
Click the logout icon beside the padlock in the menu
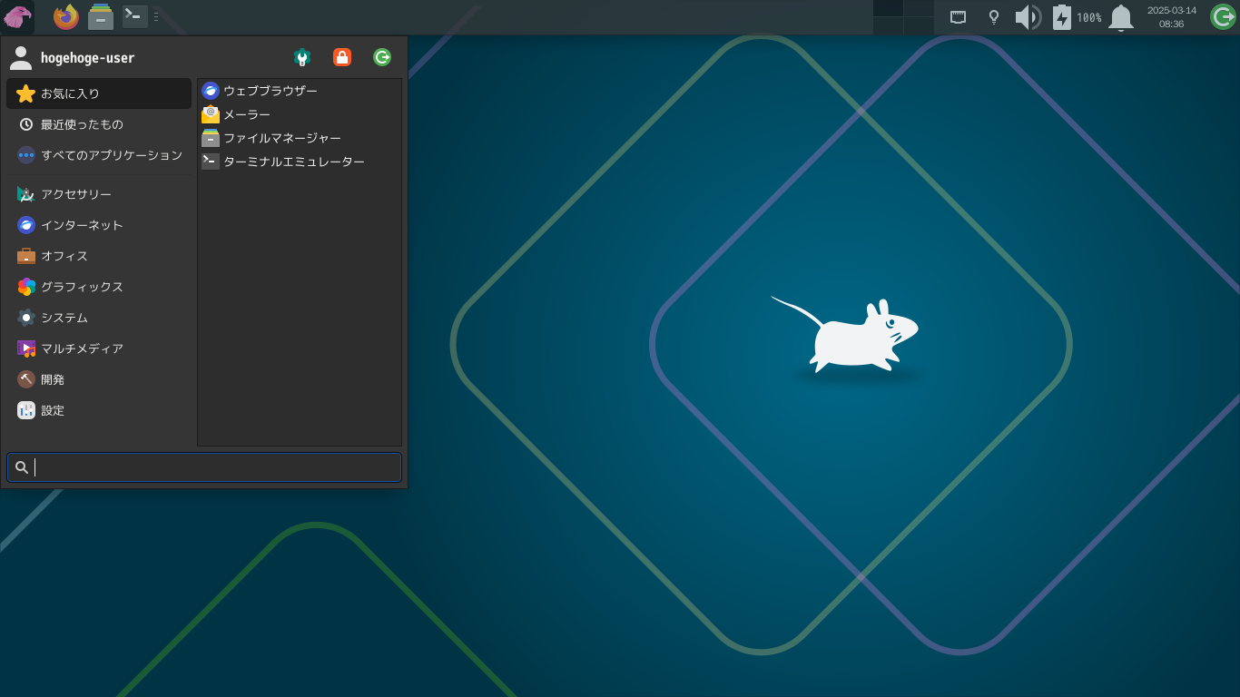click(x=382, y=57)
